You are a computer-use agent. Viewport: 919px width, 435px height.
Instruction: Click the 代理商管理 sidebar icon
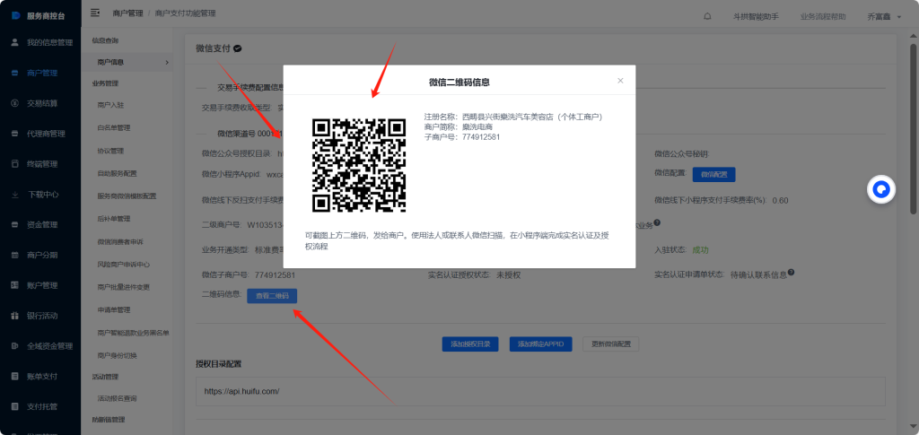(x=15, y=134)
